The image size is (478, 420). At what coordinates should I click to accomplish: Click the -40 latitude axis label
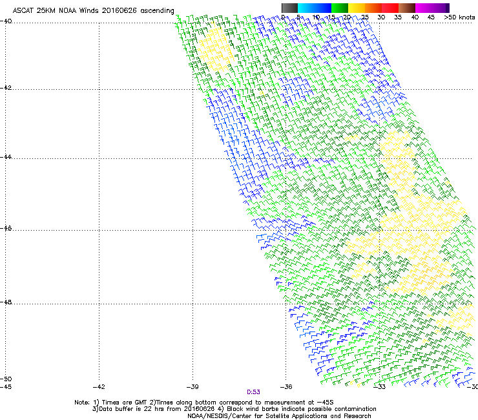(6, 21)
